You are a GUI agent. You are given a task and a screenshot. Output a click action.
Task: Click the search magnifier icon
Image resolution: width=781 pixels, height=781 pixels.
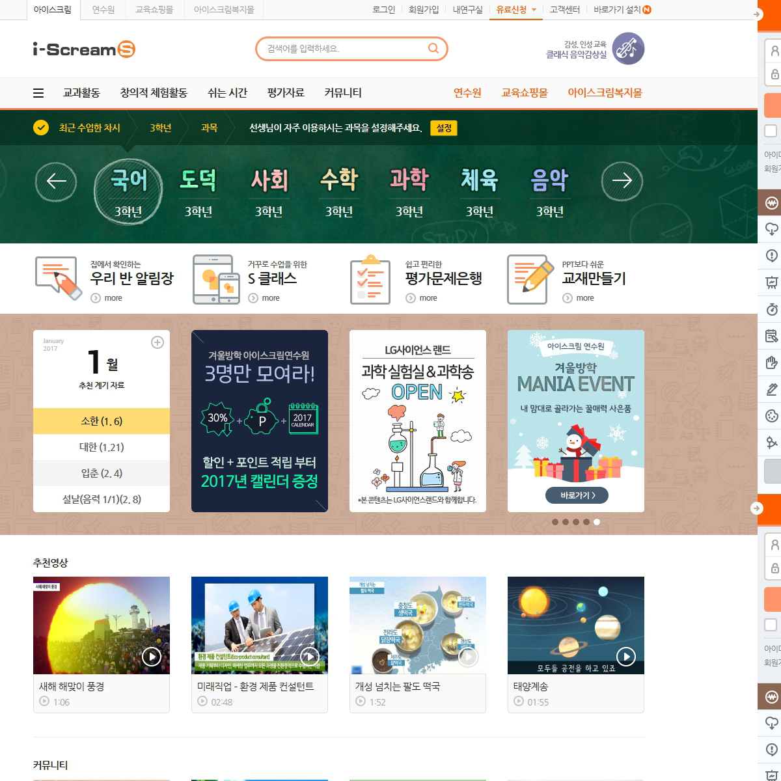tap(433, 48)
